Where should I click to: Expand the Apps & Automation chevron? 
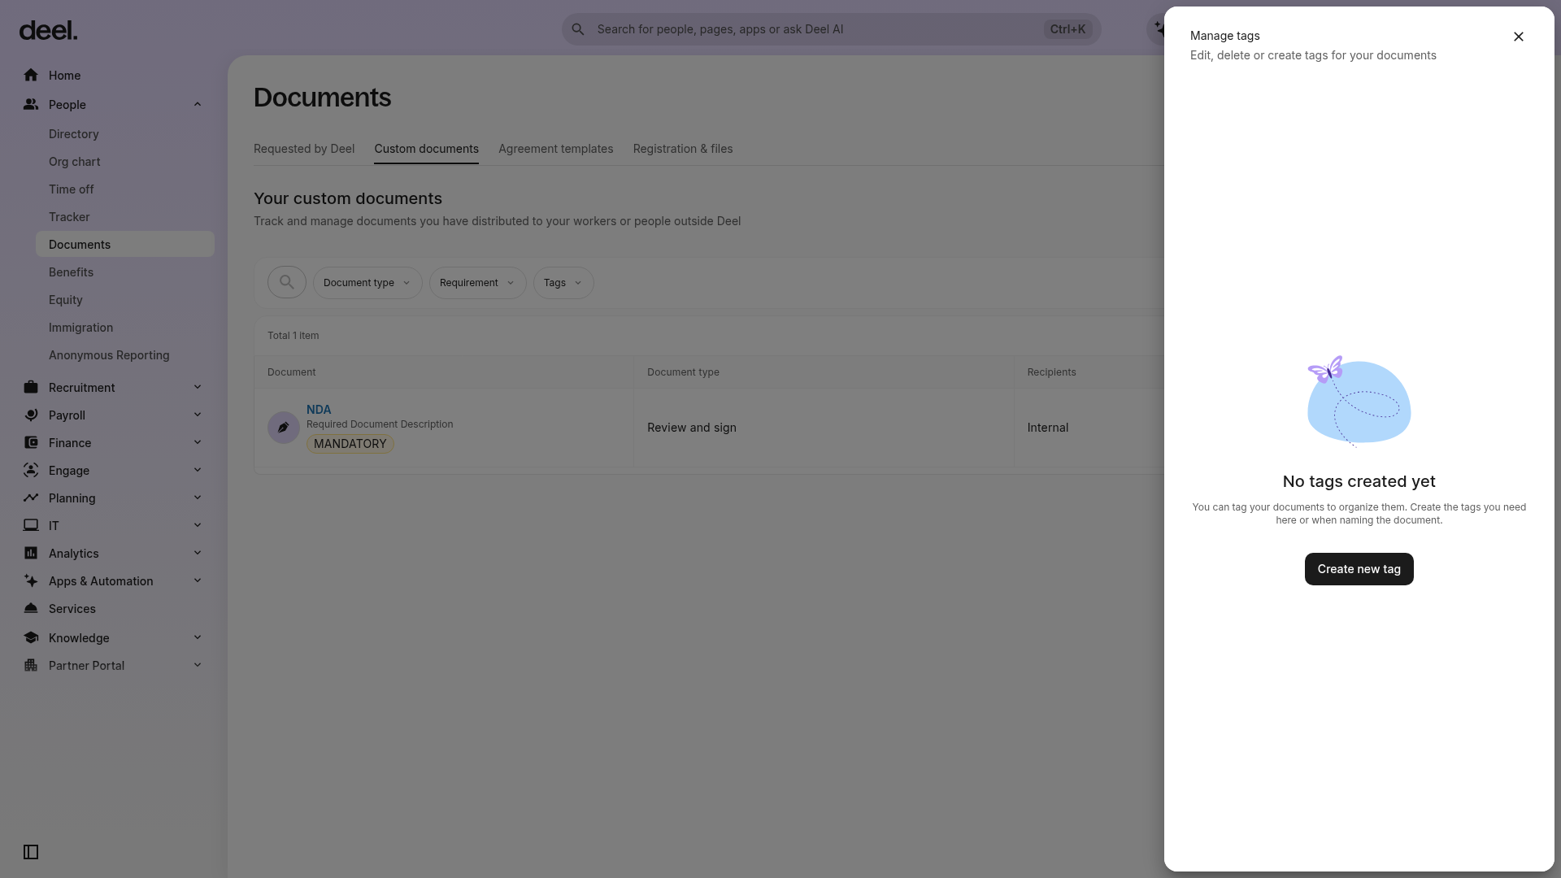click(x=198, y=580)
